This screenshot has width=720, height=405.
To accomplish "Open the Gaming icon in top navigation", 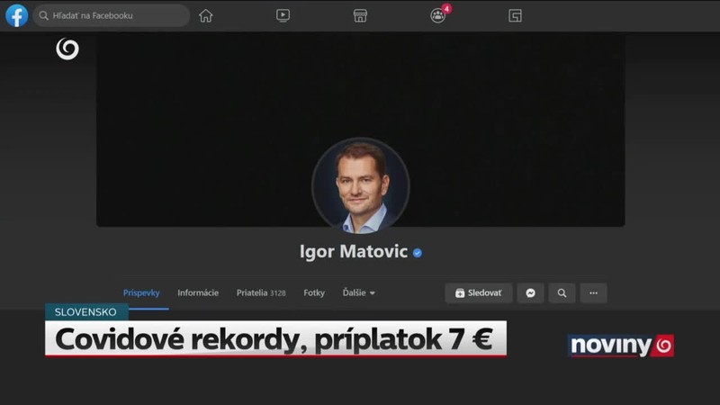I will (x=515, y=15).
